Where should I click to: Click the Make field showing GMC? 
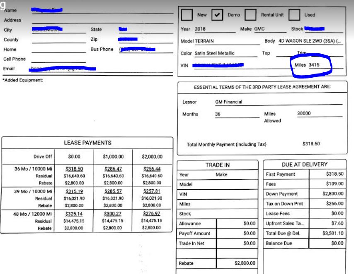click(270, 29)
